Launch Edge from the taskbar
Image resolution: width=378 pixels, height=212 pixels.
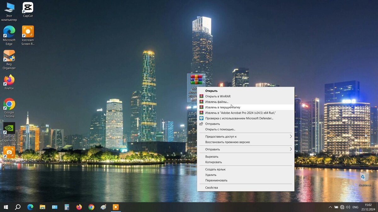(x=30, y=207)
